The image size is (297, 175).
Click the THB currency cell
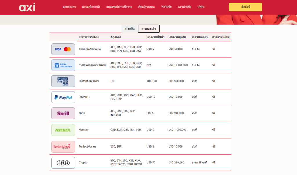tap(113, 81)
